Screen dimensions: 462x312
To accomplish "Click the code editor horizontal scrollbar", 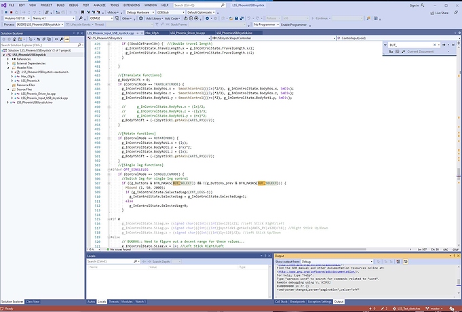I will [x=258, y=249].
